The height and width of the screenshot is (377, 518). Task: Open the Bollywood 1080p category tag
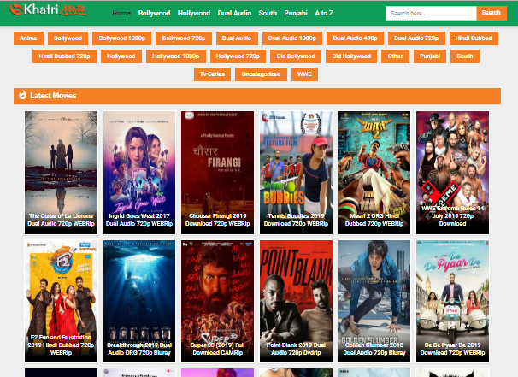[122, 38]
